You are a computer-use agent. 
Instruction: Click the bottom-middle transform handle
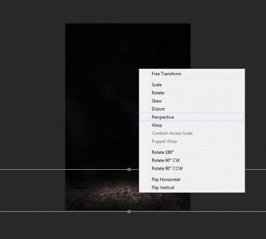[129, 211]
